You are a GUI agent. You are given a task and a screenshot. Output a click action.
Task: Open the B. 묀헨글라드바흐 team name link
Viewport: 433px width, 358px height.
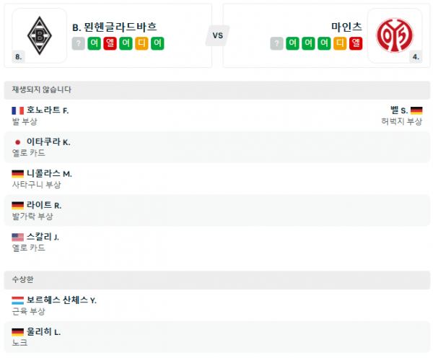(x=115, y=27)
